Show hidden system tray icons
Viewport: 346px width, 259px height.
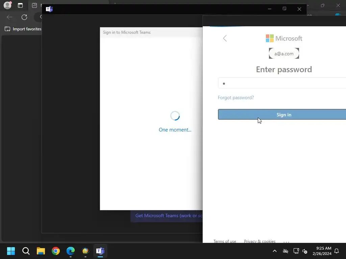coord(275,251)
